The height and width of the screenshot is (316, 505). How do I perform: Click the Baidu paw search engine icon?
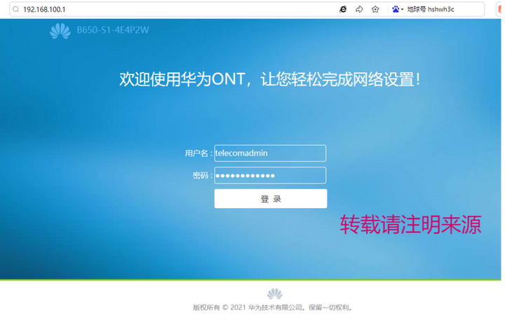(396, 9)
